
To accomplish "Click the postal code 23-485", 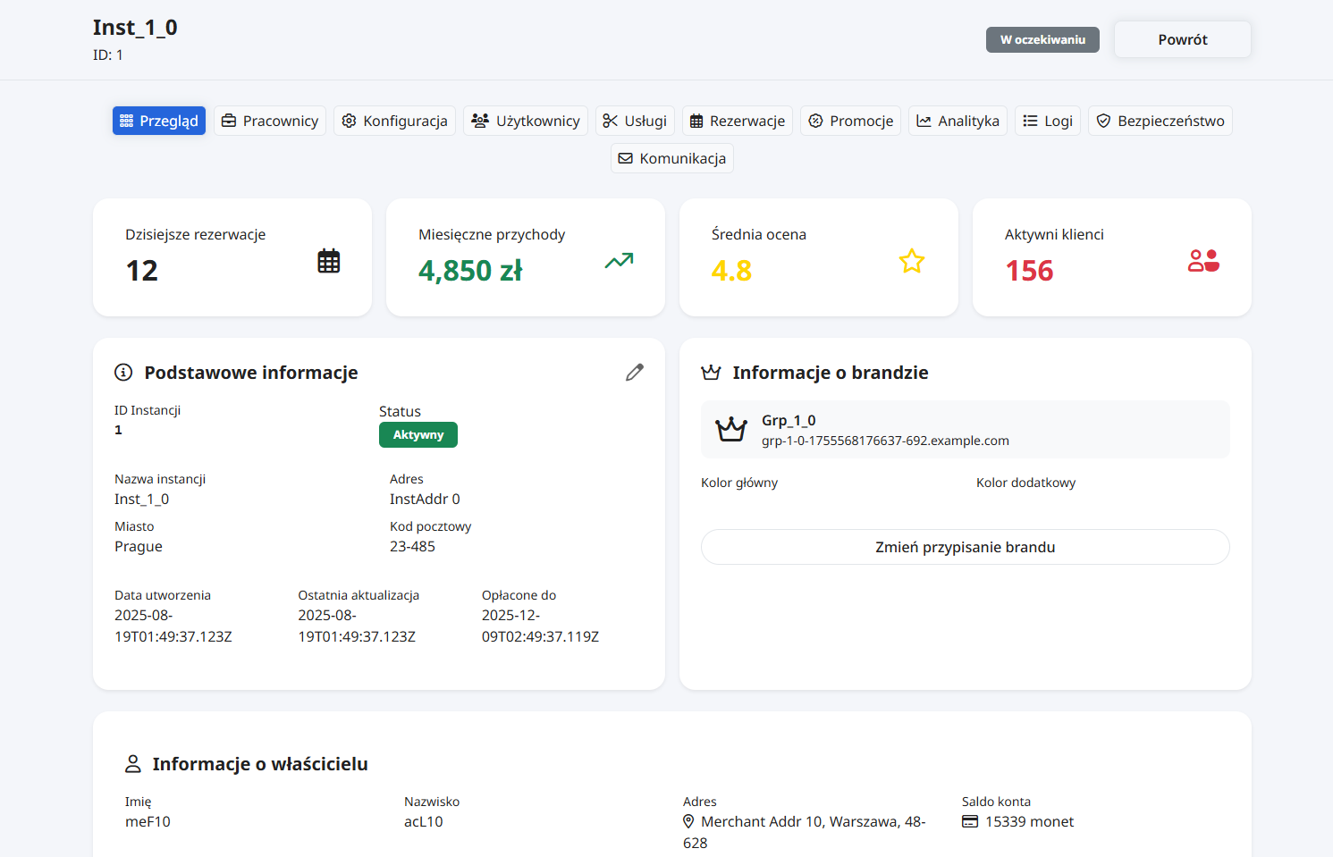I will coord(412,546).
